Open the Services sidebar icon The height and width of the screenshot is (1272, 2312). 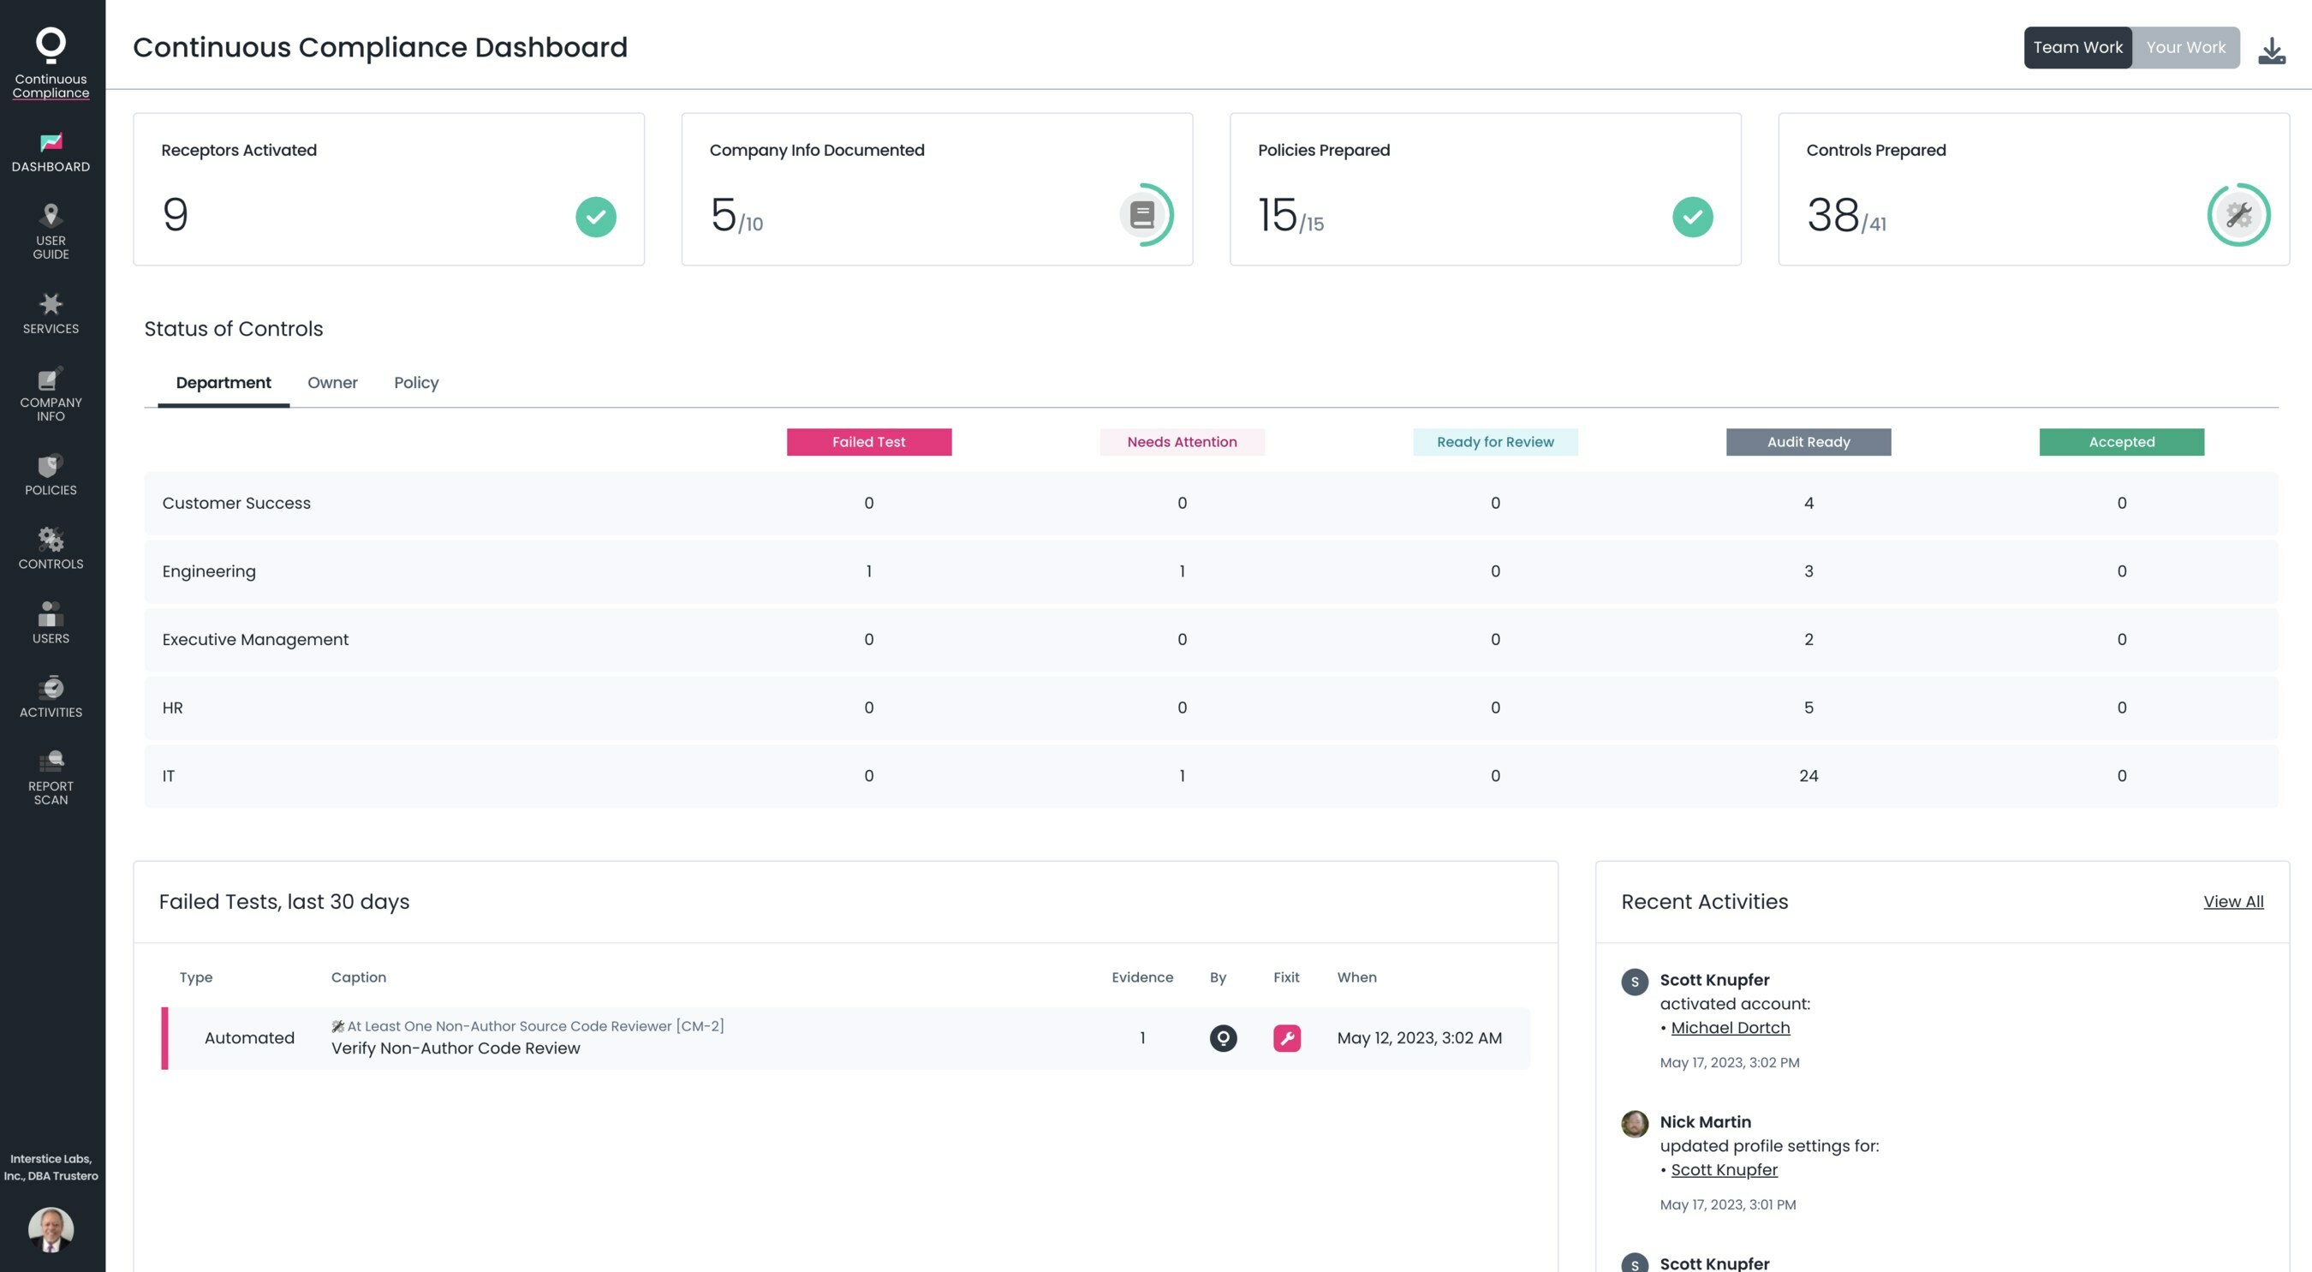pos(51,303)
